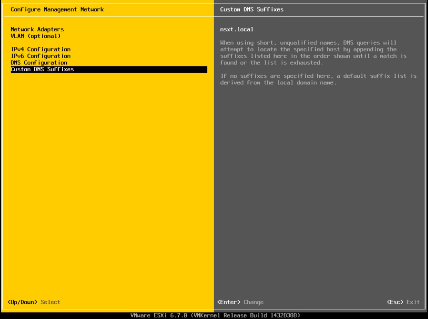Open IPv4 Configuration
Screen dimensions: 428x319
pyautogui.click(x=41, y=49)
